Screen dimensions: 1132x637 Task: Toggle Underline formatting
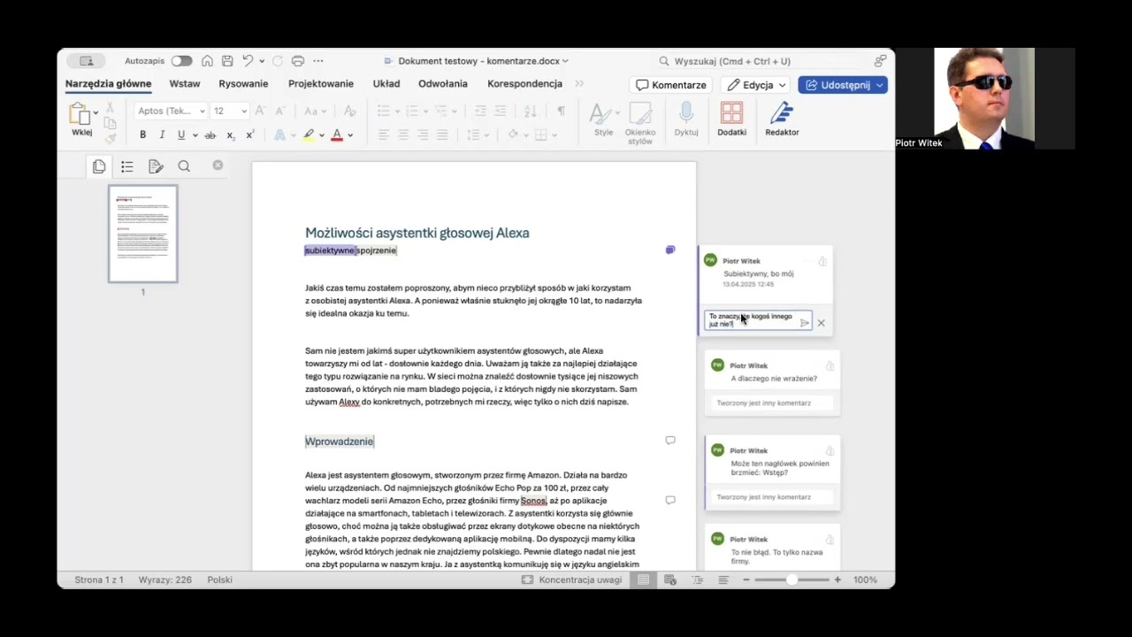pos(181,134)
